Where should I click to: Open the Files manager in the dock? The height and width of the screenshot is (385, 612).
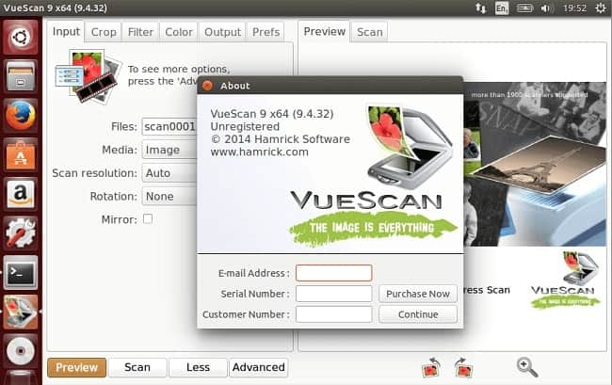[21, 76]
